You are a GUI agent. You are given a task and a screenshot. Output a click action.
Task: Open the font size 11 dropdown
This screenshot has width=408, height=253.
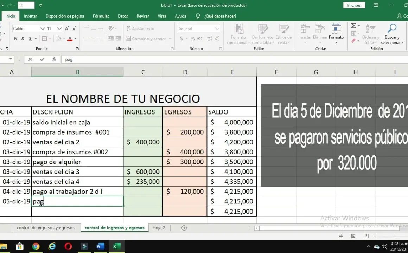tap(59, 28)
